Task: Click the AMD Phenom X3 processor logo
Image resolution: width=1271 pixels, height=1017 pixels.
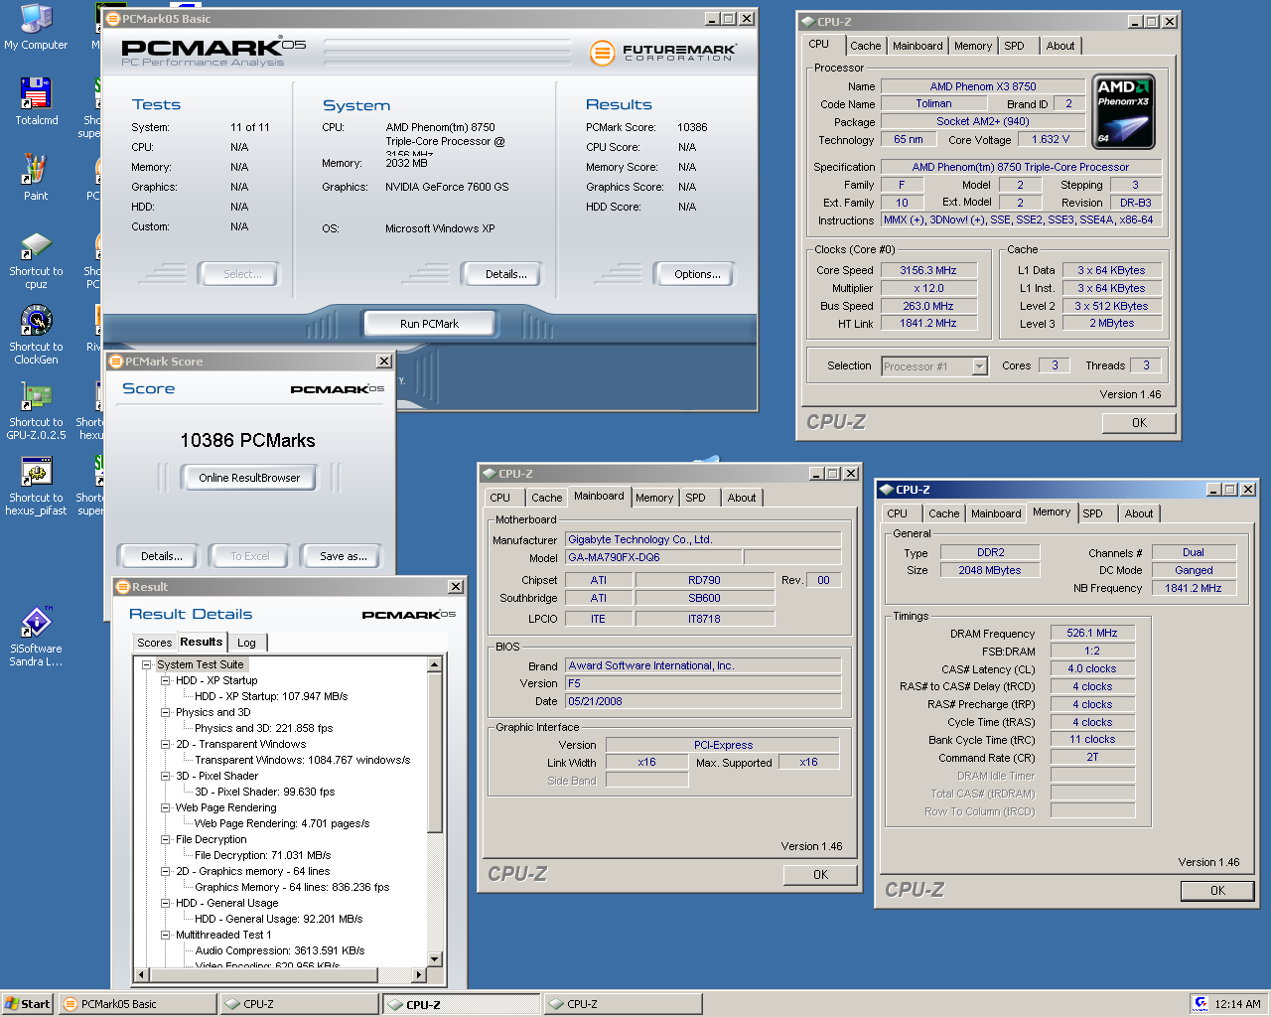Action: pos(1123,111)
